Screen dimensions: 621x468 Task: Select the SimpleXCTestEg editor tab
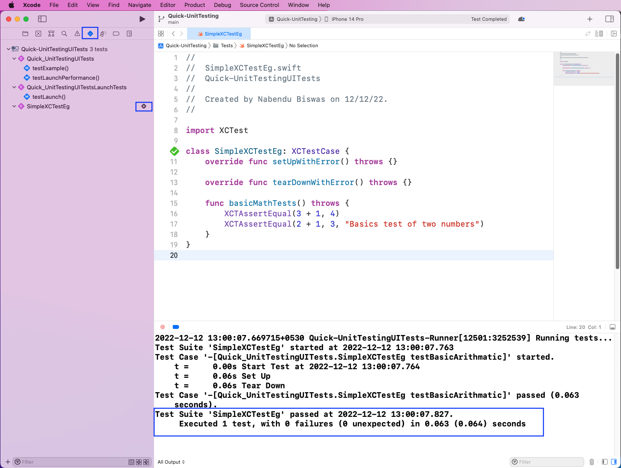(219, 33)
